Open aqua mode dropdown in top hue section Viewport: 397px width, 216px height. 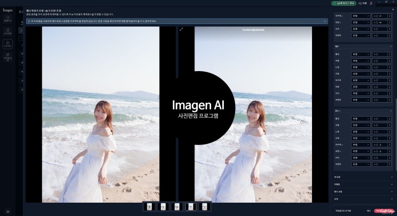tap(361, 16)
